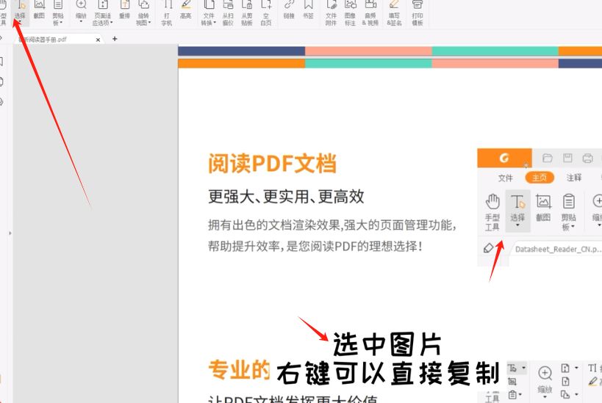Select the 打字机 typewriter tool

[x=167, y=12]
